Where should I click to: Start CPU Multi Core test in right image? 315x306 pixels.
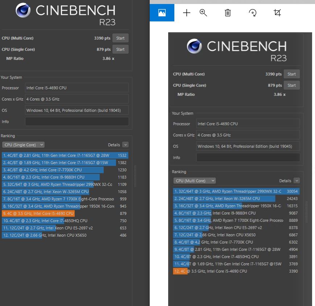(x=291, y=74)
